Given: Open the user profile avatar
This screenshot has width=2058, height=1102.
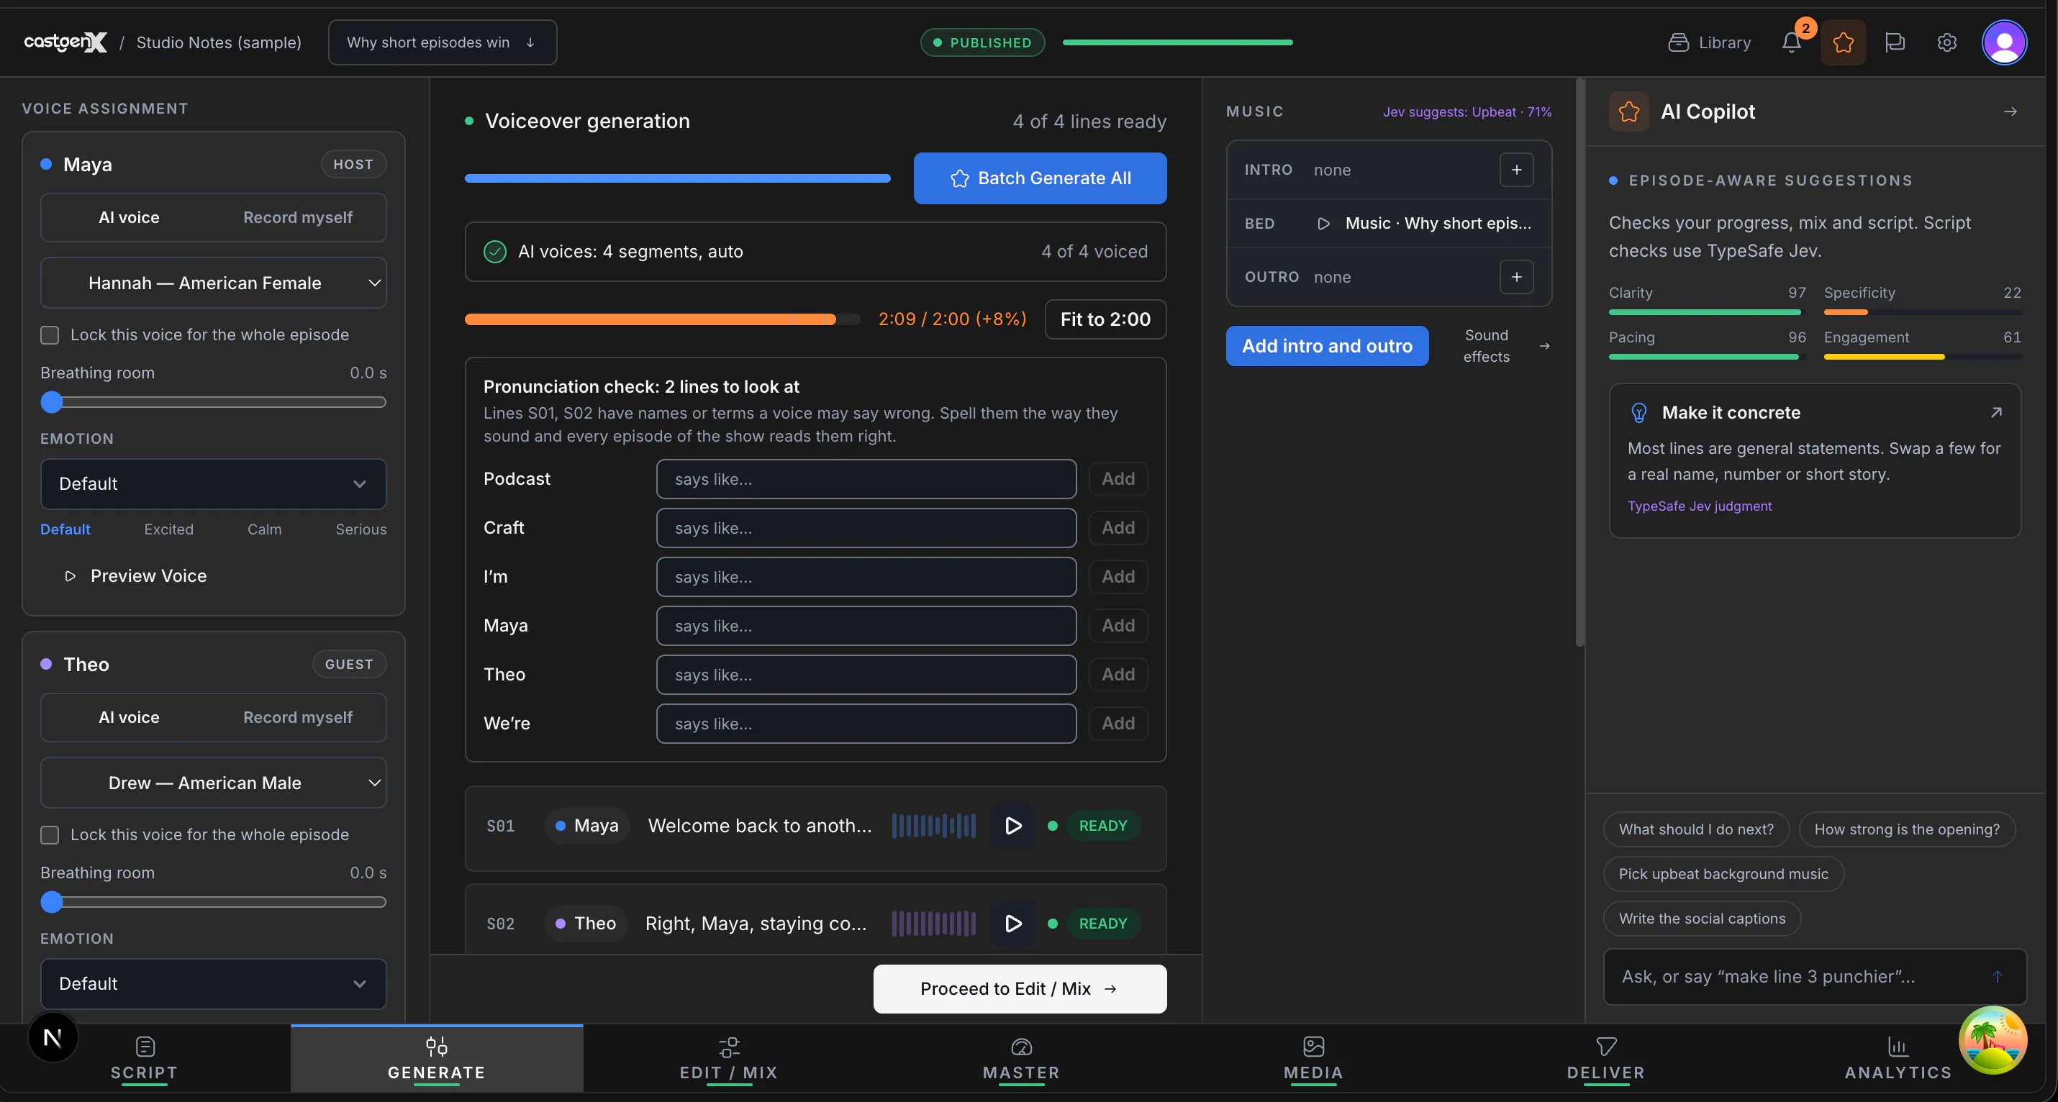Looking at the screenshot, I should pyautogui.click(x=2005, y=42).
